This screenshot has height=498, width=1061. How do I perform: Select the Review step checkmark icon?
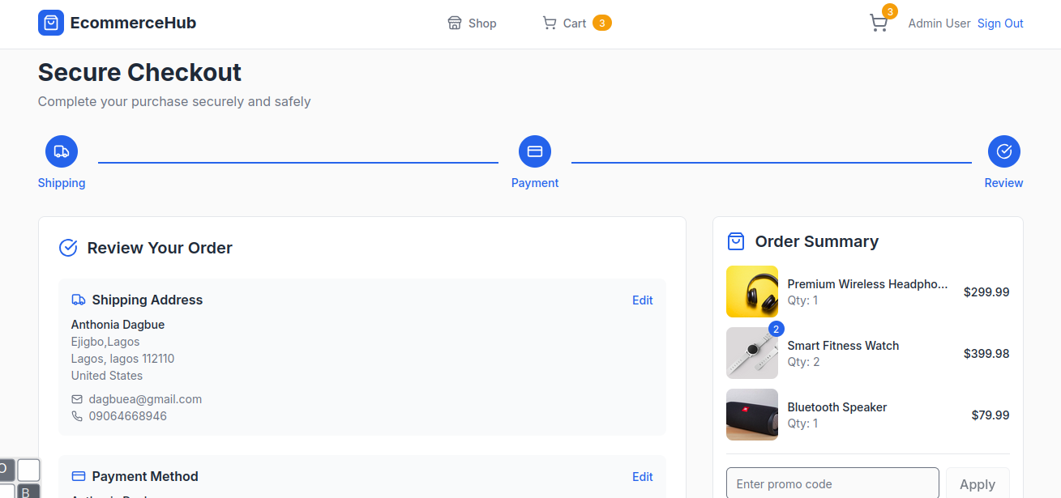tap(1003, 151)
